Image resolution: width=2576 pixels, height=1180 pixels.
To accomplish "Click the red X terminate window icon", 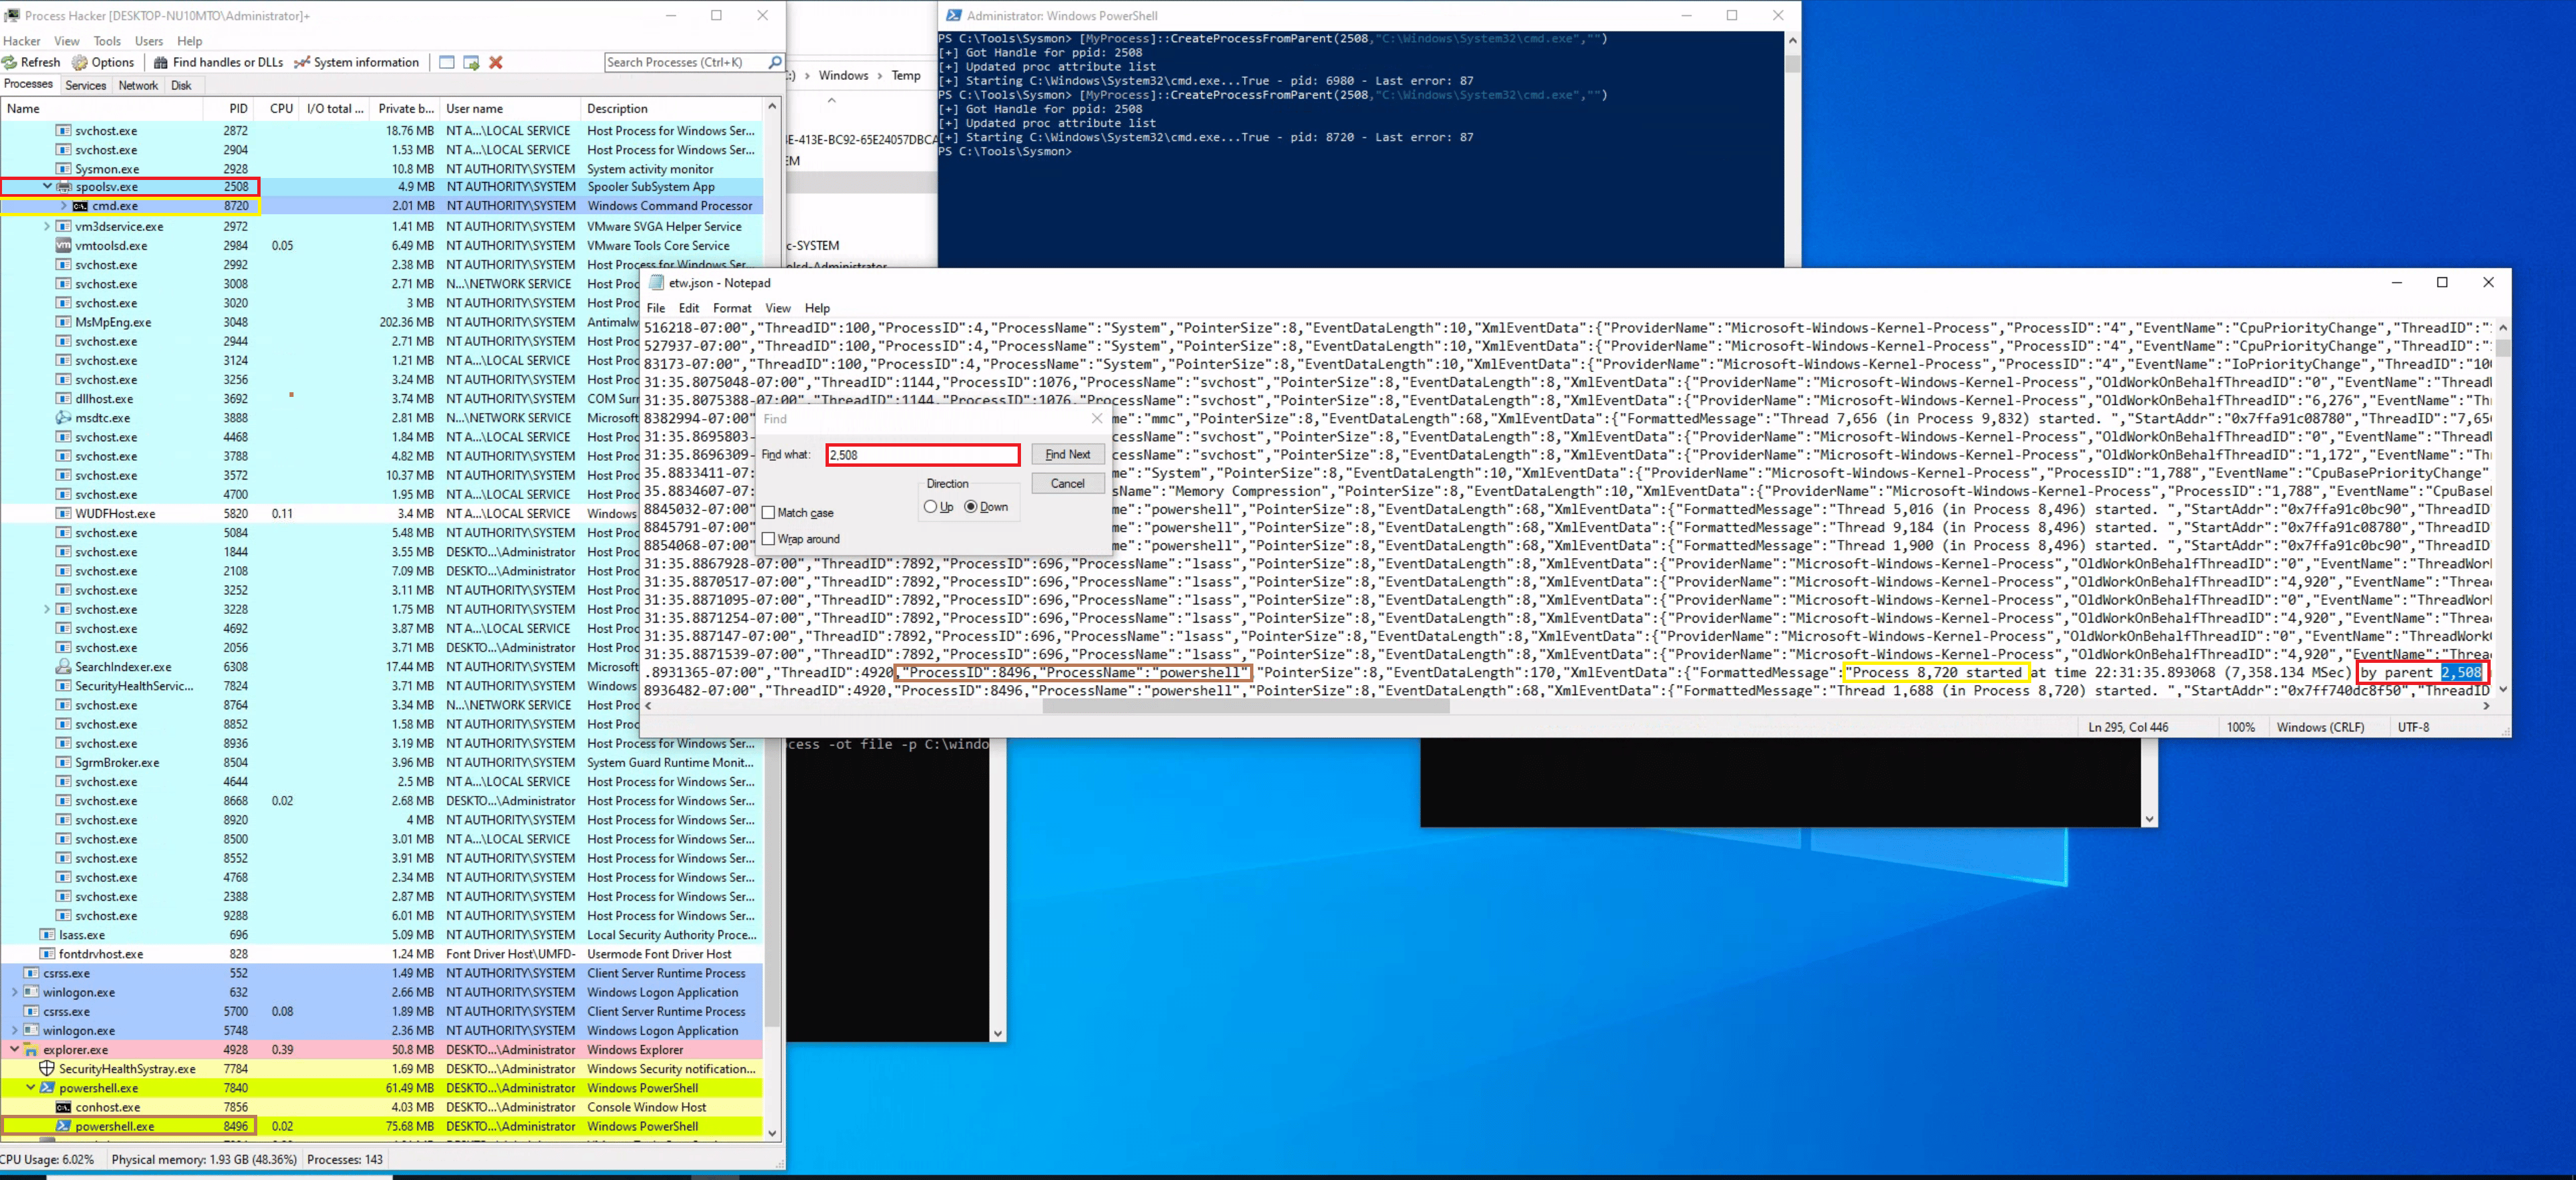I will [x=496, y=62].
